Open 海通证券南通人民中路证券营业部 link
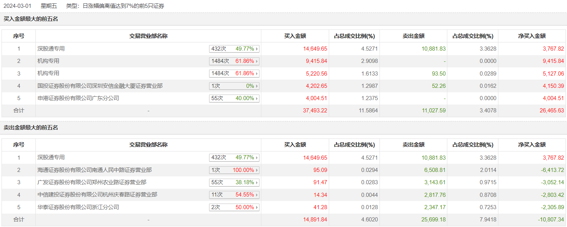The width and height of the screenshot is (567, 227). [95, 170]
